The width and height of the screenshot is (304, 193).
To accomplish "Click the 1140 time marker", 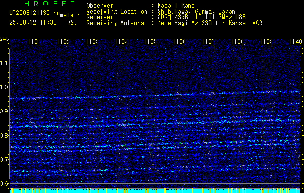I will [296, 41].
